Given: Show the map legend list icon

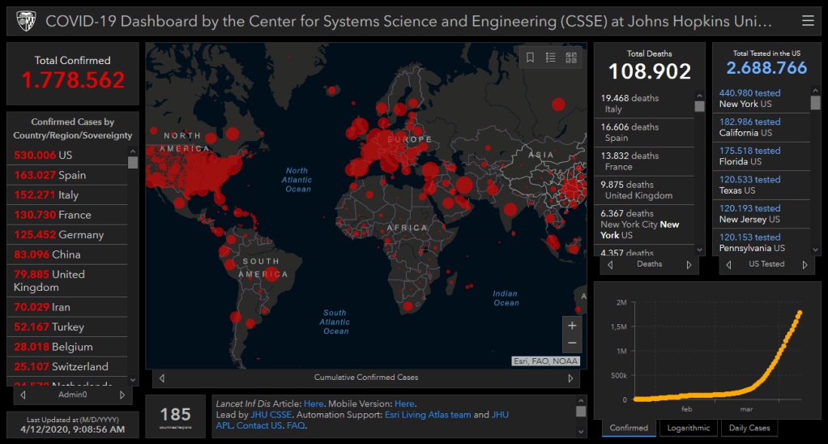Looking at the screenshot, I should point(550,58).
